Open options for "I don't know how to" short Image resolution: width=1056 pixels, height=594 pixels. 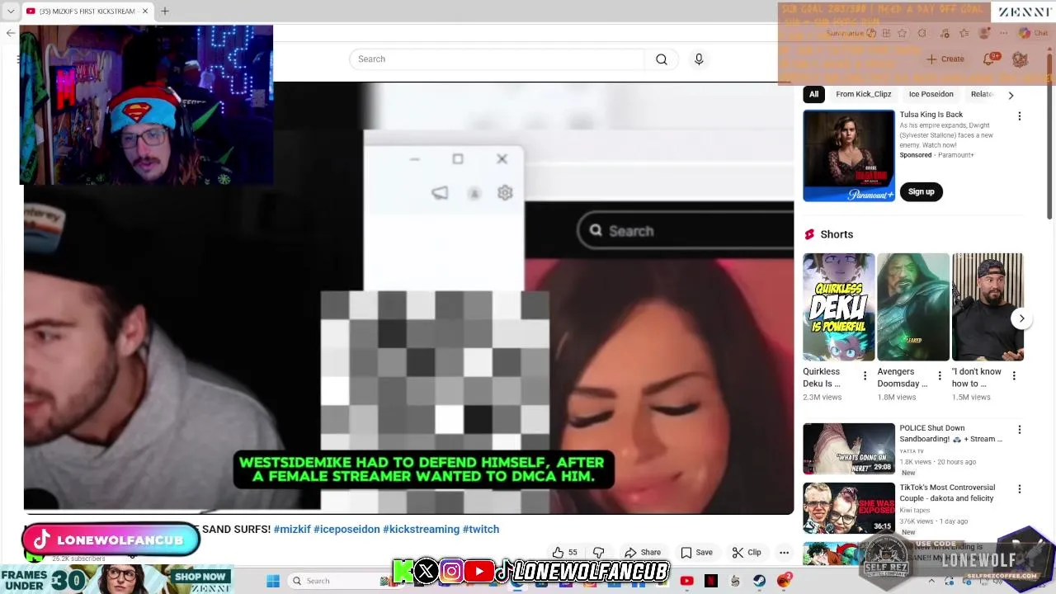coord(1014,376)
